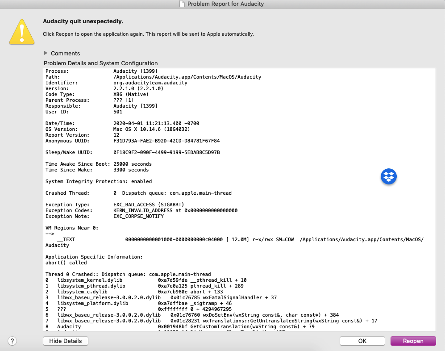Click the document icon in the title bar

[x=182, y=4]
